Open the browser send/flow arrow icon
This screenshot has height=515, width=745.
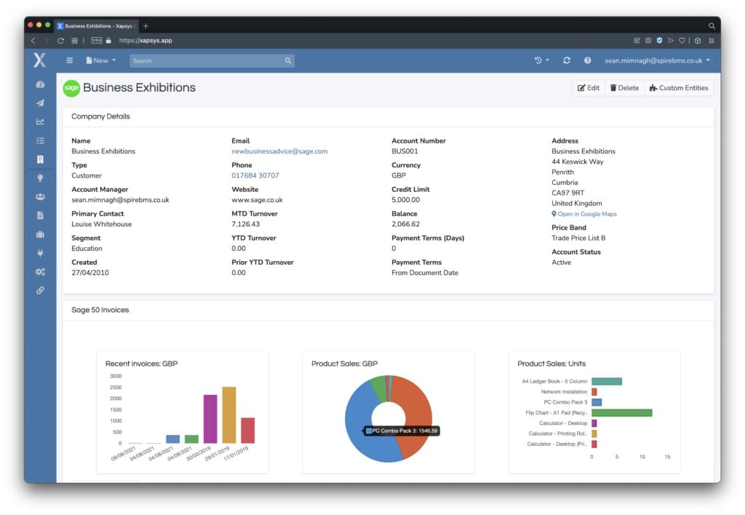pos(671,41)
